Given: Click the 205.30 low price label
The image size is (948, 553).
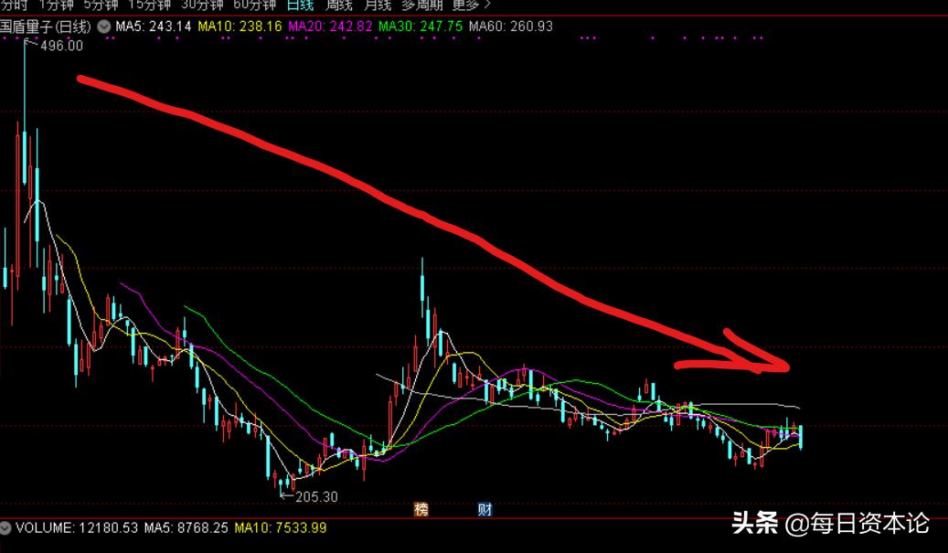Looking at the screenshot, I should tap(316, 497).
